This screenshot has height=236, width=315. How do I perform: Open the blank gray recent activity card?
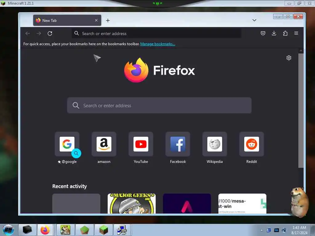pos(76,203)
